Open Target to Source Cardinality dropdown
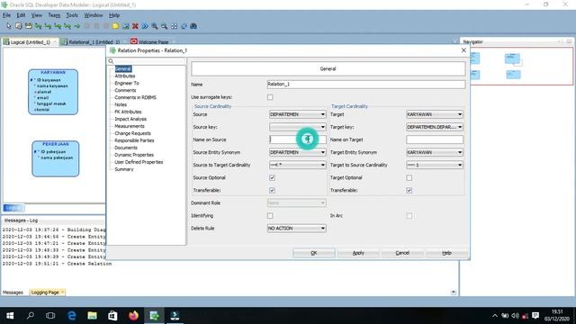This screenshot has height=324, width=576. [435, 165]
